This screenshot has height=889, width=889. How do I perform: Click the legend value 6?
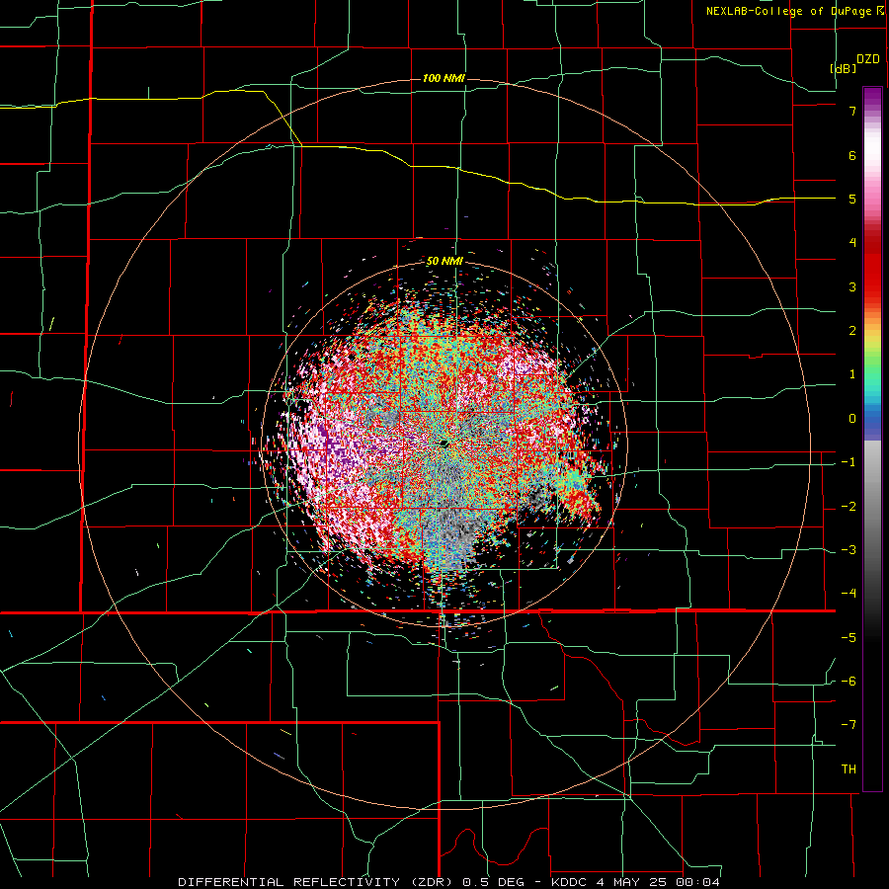click(x=852, y=155)
